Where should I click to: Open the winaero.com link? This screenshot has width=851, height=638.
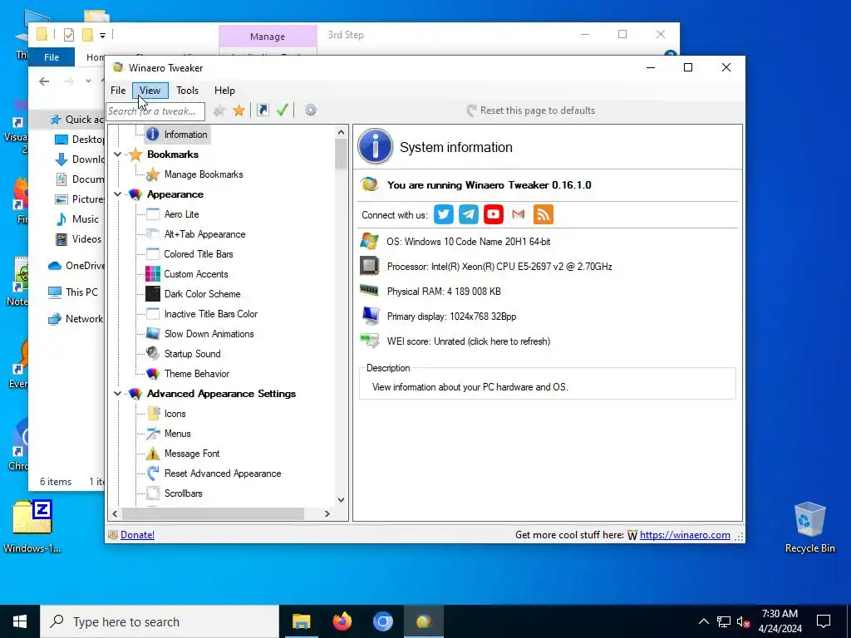(685, 535)
